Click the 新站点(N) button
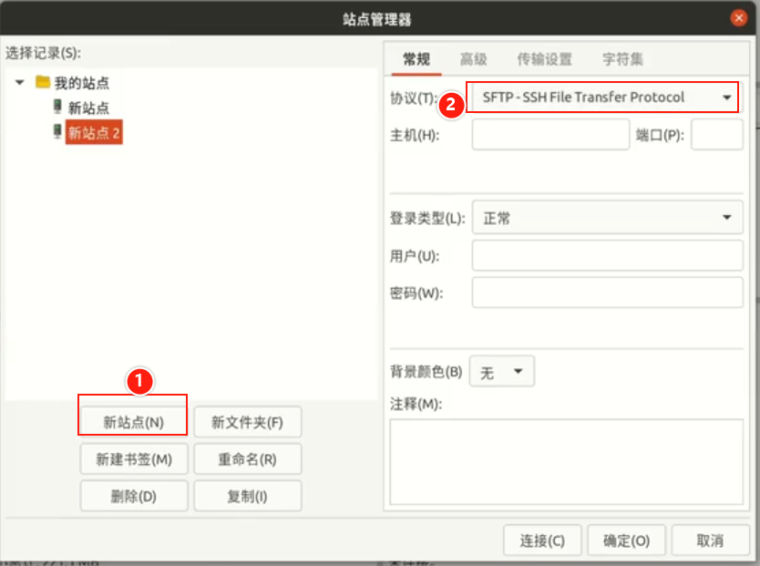This screenshot has height=566, width=760. pyautogui.click(x=133, y=422)
